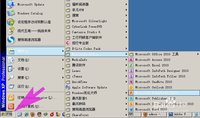Screen dimensions: 200x118
Task: Click the Publisher 2010 icon
Action: 131,98
